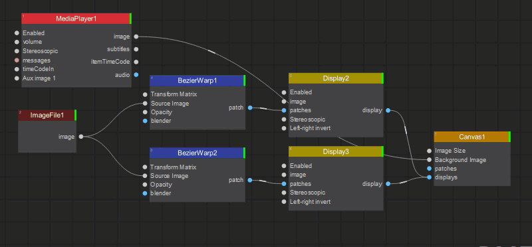
Task: Click the 'Aux image 1' label
Action: [x=39, y=78]
